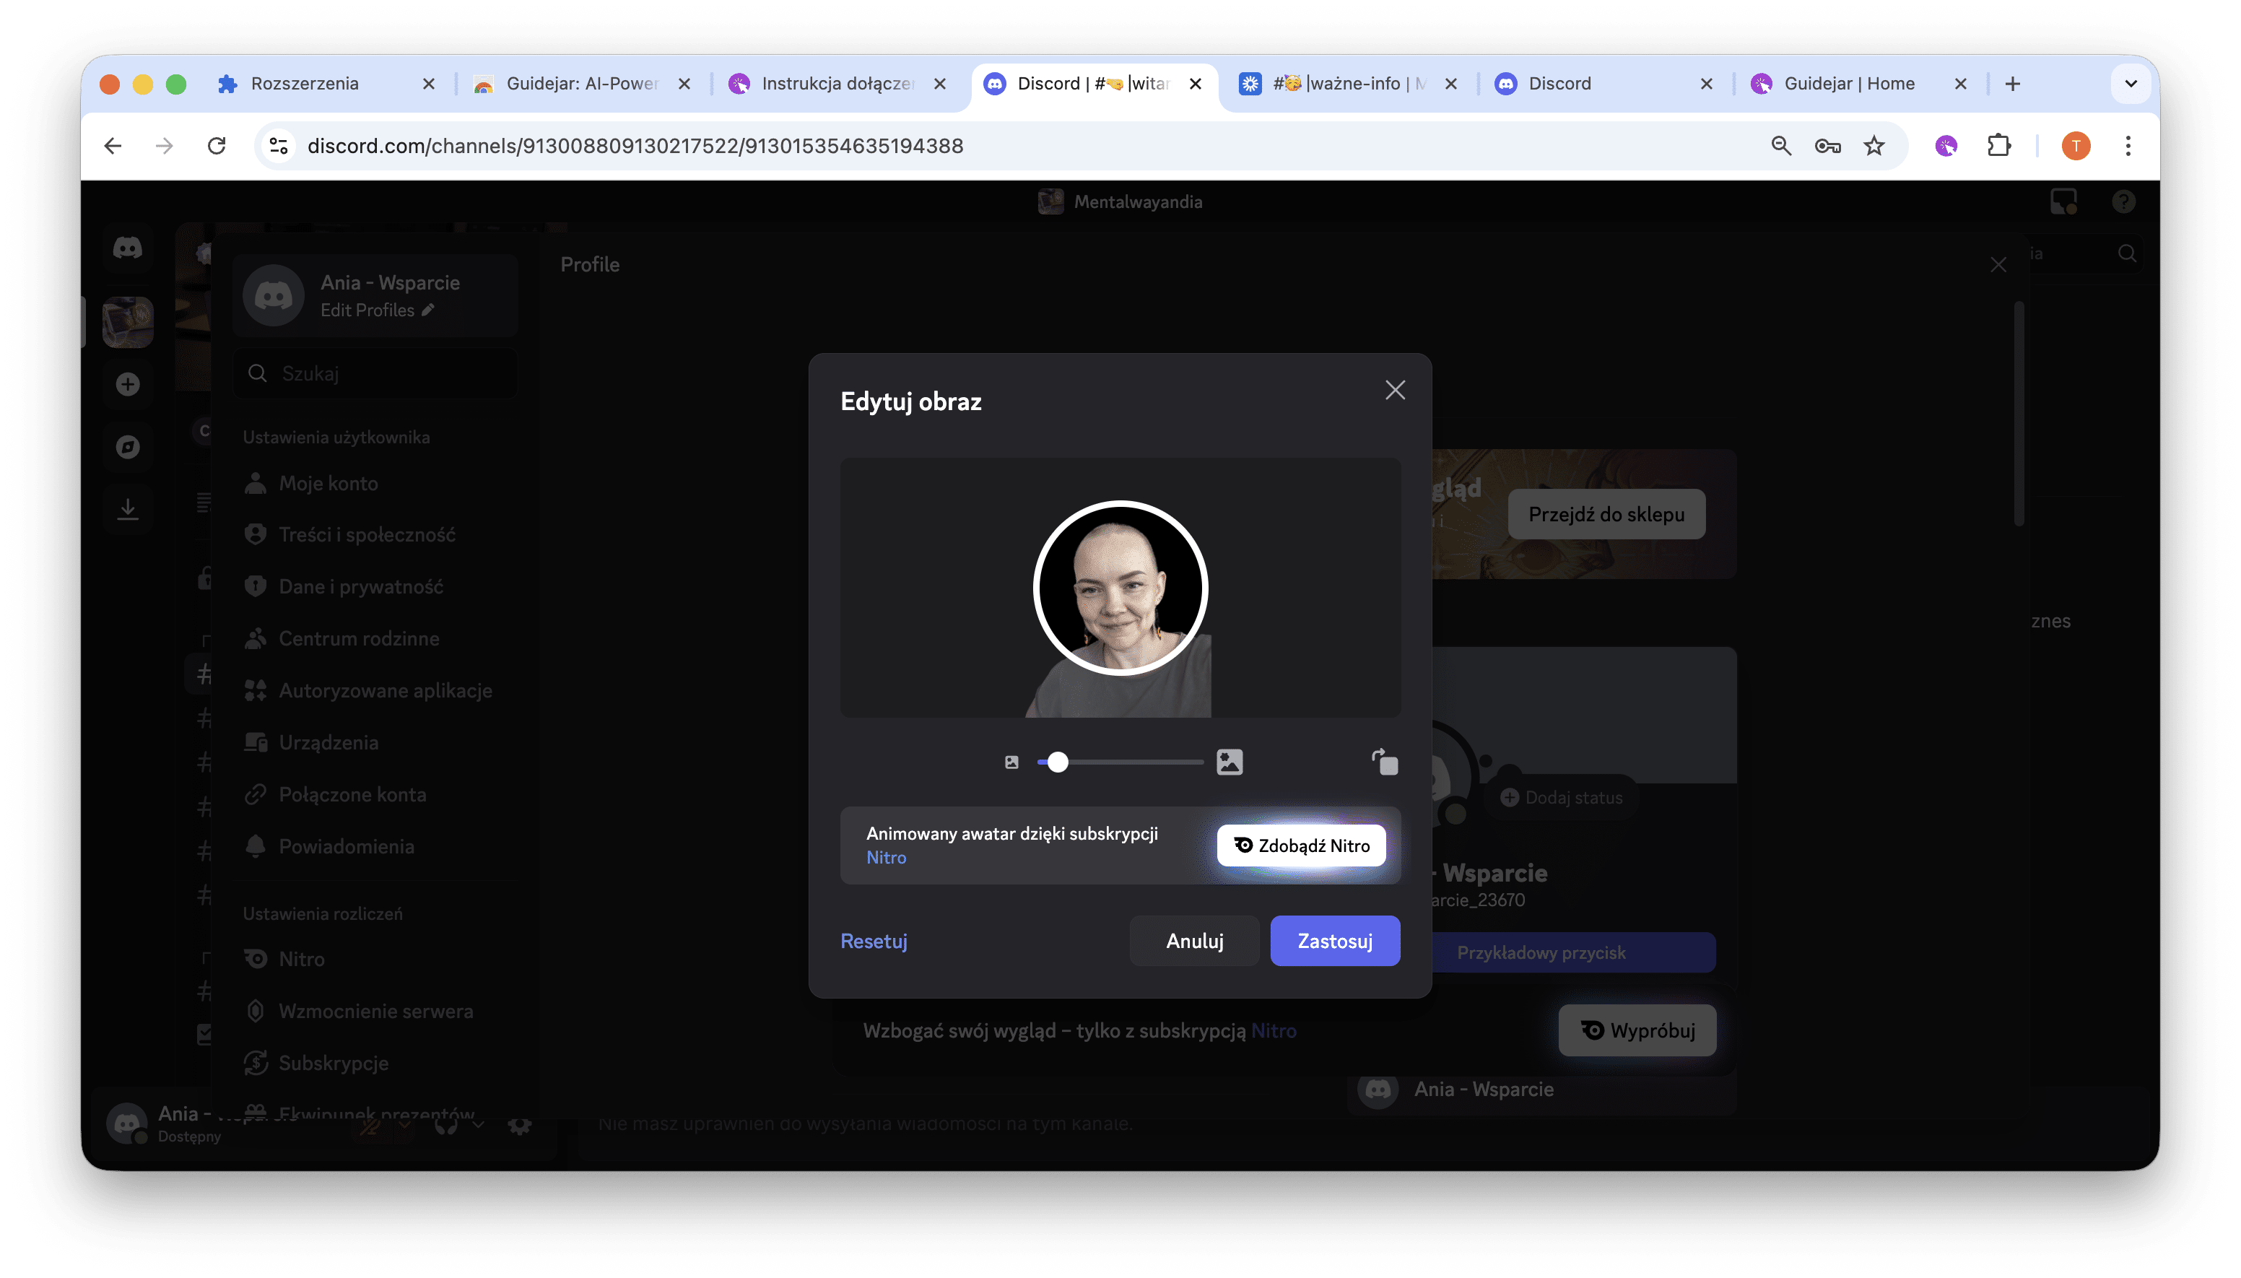The width and height of the screenshot is (2241, 1278).
Task: Click the address bar URL
Action: (635, 146)
